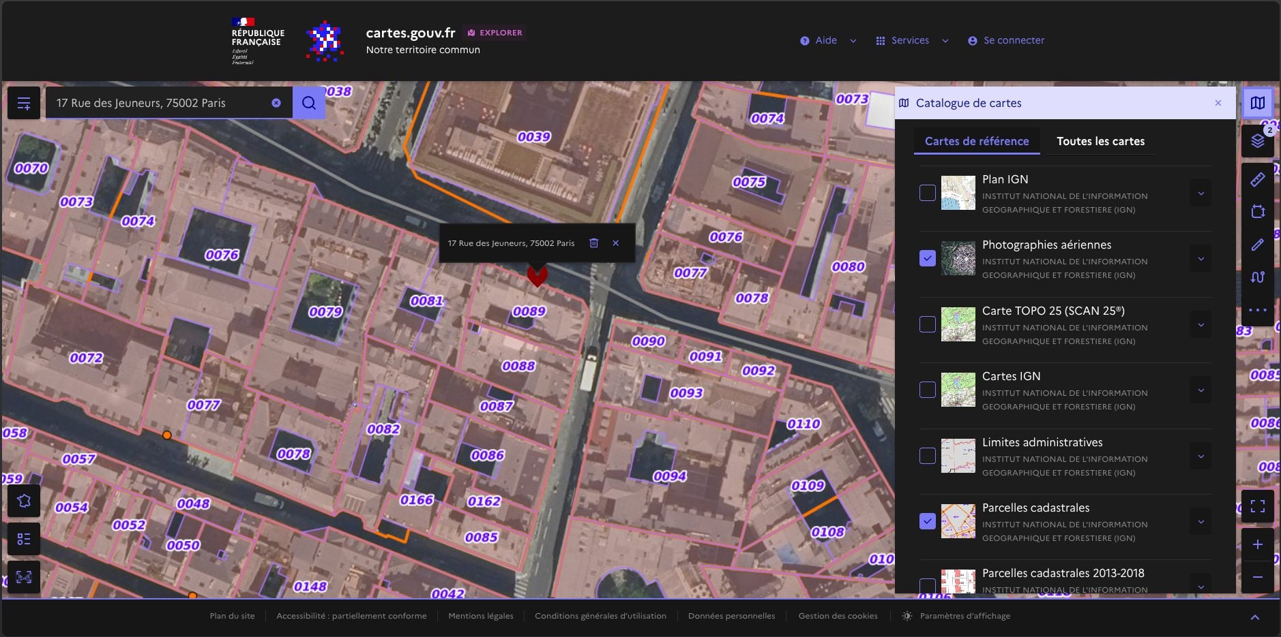Click the cartes.gouv.fr pixel logo
This screenshot has width=1281, height=637.
coord(325,41)
